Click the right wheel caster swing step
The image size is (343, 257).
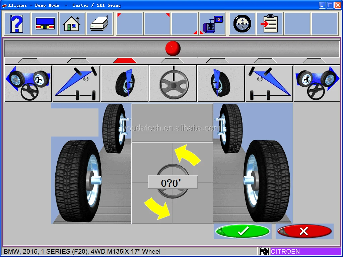(221, 83)
